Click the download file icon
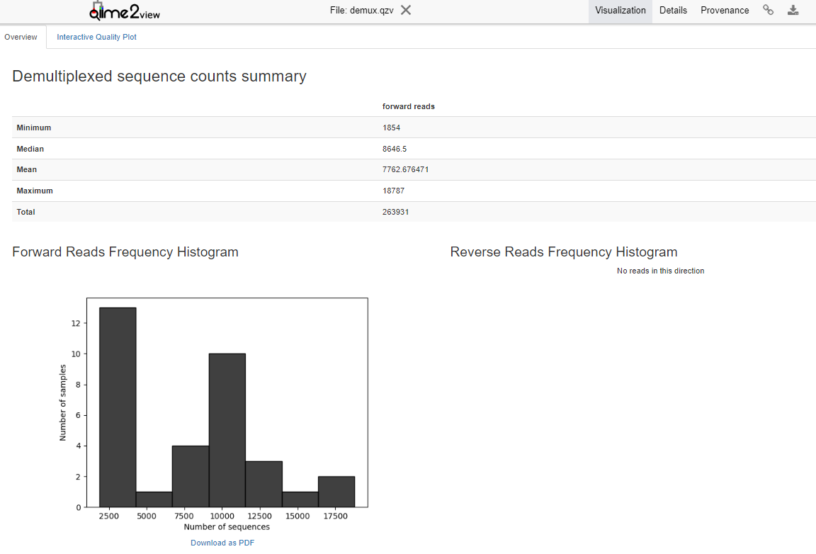The width and height of the screenshot is (816, 554). click(x=793, y=10)
